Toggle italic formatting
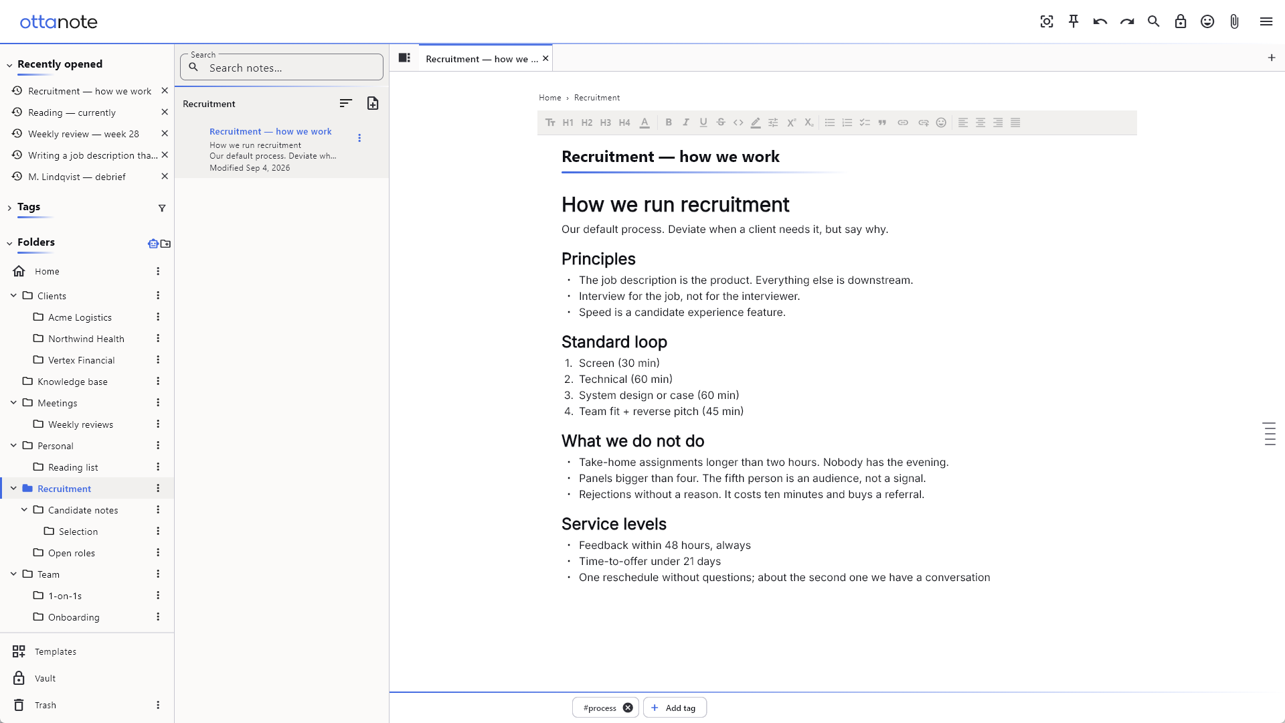The height and width of the screenshot is (723, 1285). (686, 123)
